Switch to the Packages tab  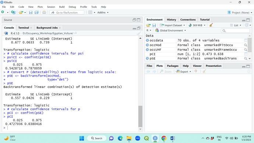[x=173, y=66]
